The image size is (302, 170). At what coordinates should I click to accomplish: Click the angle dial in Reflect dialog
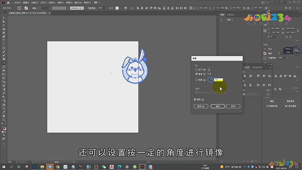coord(210,80)
